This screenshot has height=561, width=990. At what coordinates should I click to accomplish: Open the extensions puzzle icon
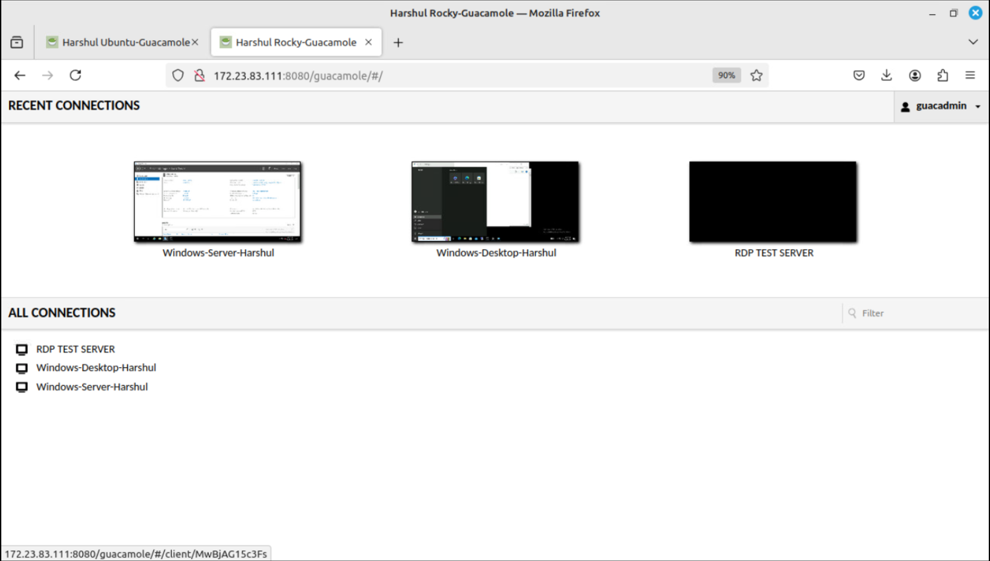point(943,75)
